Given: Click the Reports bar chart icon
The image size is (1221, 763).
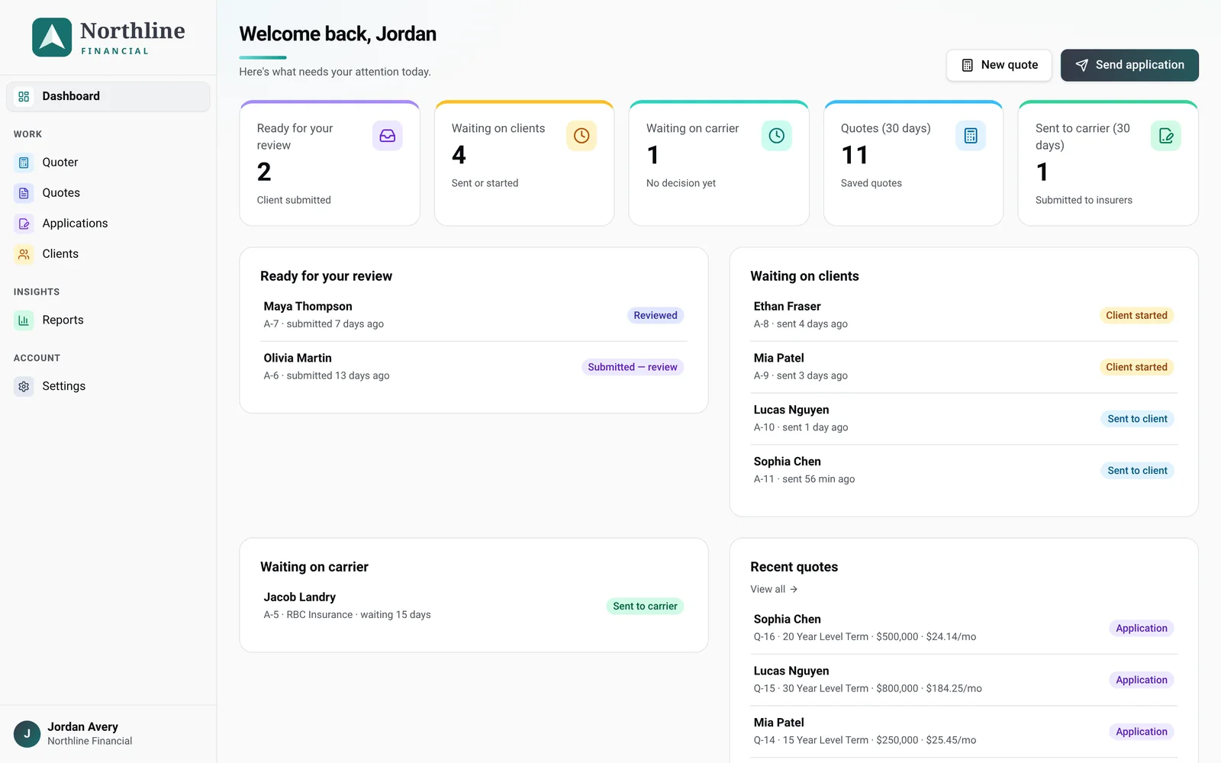Looking at the screenshot, I should [x=24, y=320].
